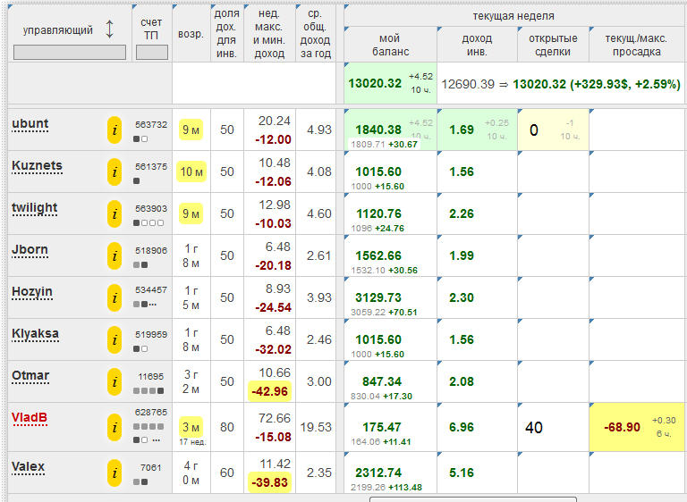Click VladB investor income 6.96
687x502 pixels.
point(462,427)
